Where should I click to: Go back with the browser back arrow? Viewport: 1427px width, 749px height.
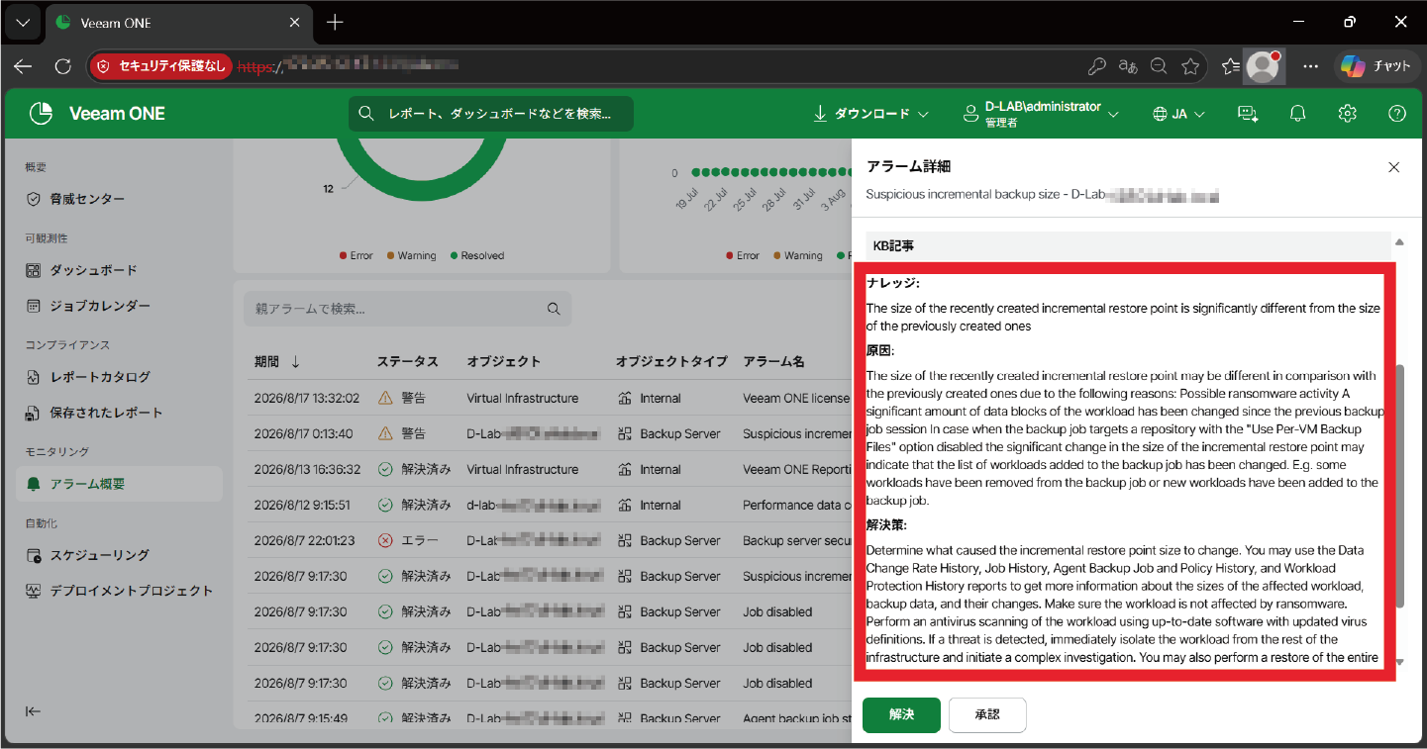coord(23,66)
